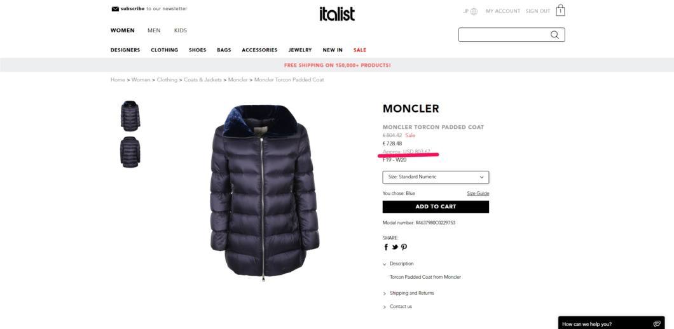Select the back view coat thumbnail
The image size is (674, 329).
tap(130, 152)
